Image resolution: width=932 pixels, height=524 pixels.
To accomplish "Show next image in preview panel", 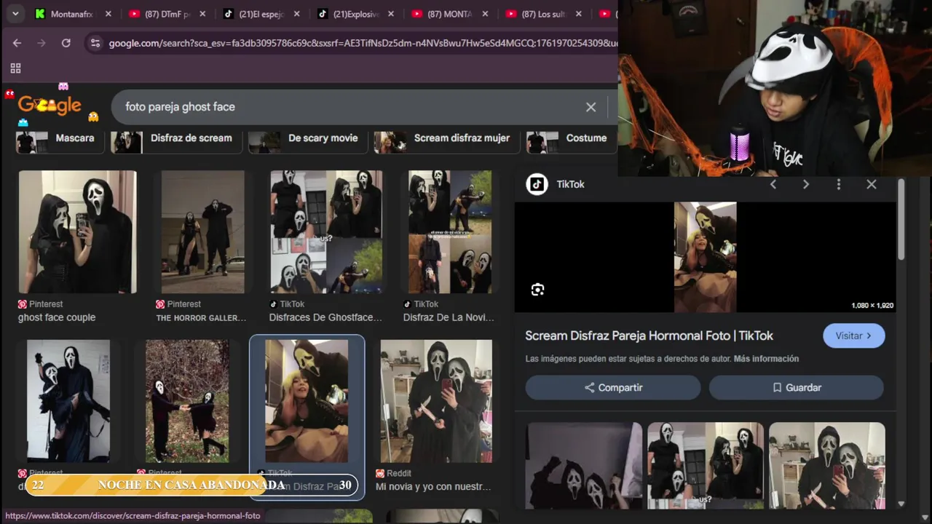I will [x=806, y=185].
